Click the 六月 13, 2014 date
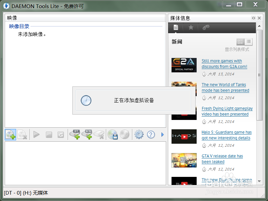Image resolution: width=268 pixels, height=201 pixels. coord(221,74)
